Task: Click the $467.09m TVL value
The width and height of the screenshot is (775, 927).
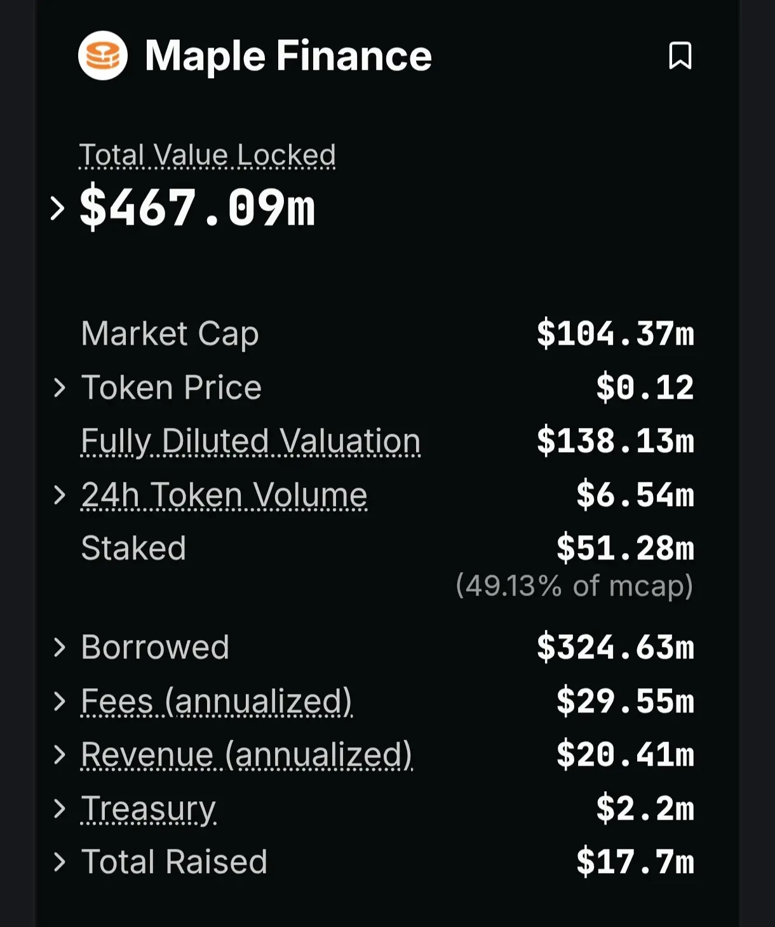Action: [x=197, y=208]
